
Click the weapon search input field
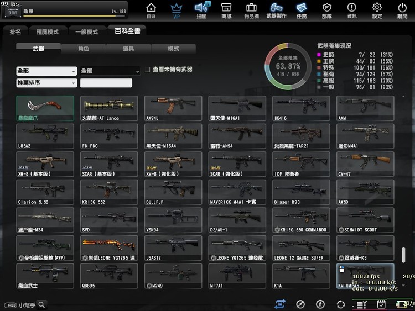pos(106,83)
